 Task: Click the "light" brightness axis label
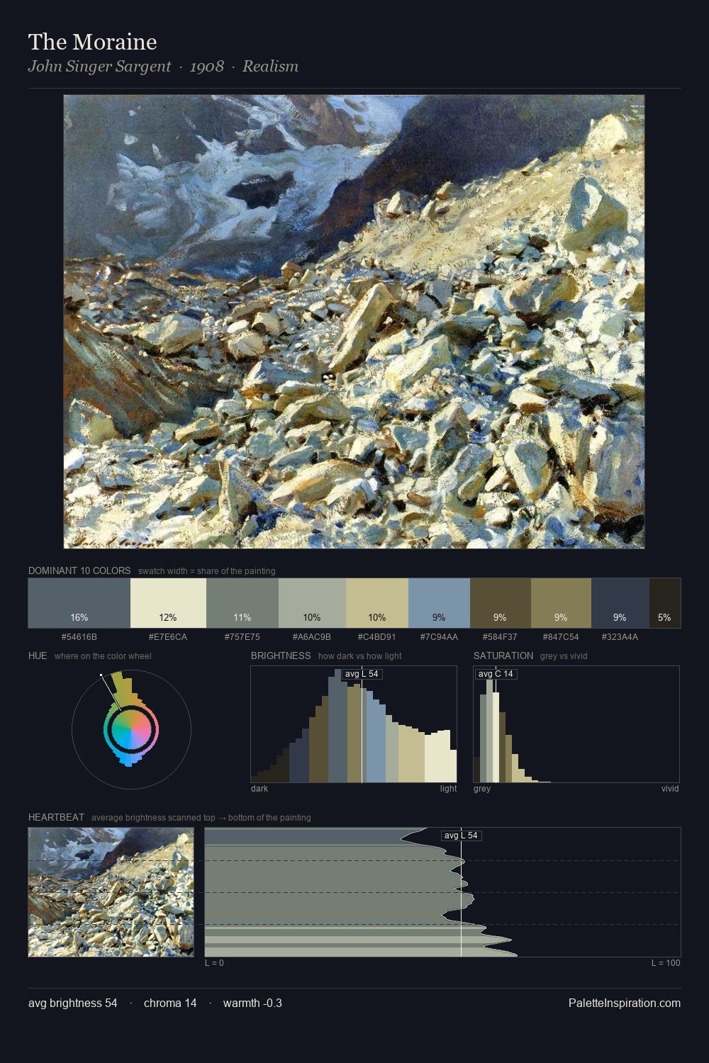[448, 789]
